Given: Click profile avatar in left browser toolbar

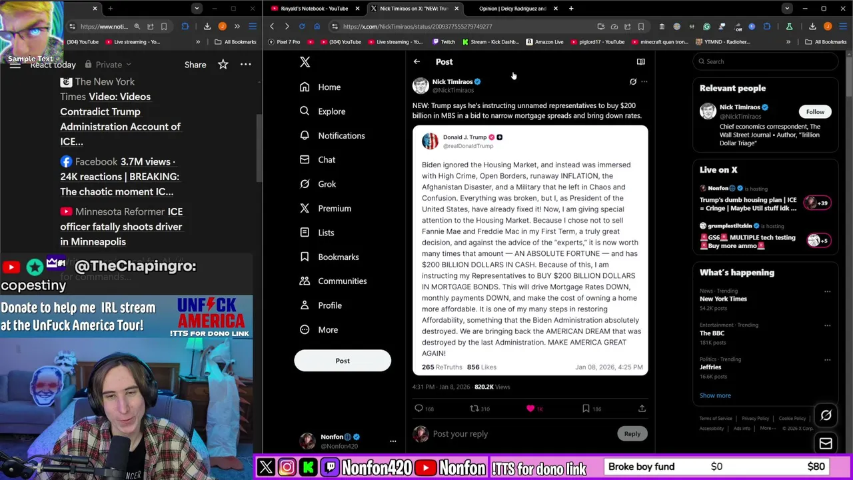Looking at the screenshot, I should [x=222, y=26].
